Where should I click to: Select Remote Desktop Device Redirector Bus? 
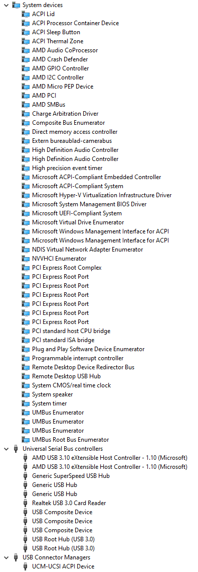pyautogui.click(x=83, y=367)
